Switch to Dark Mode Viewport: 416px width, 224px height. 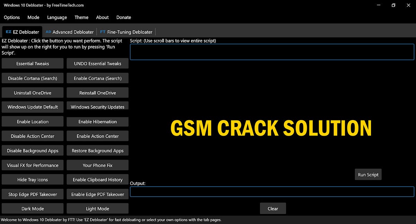tap(33, 208)
